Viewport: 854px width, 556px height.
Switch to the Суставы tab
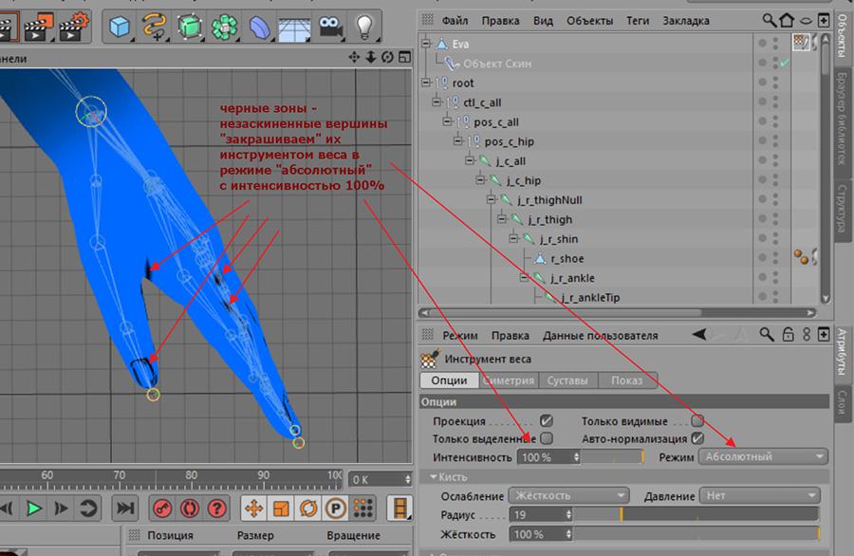pyautogui.click(x=569, y=380)
